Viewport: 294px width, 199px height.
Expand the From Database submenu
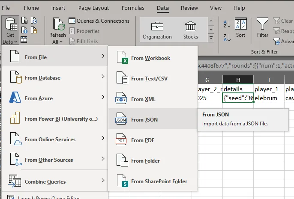coord(55,77)
